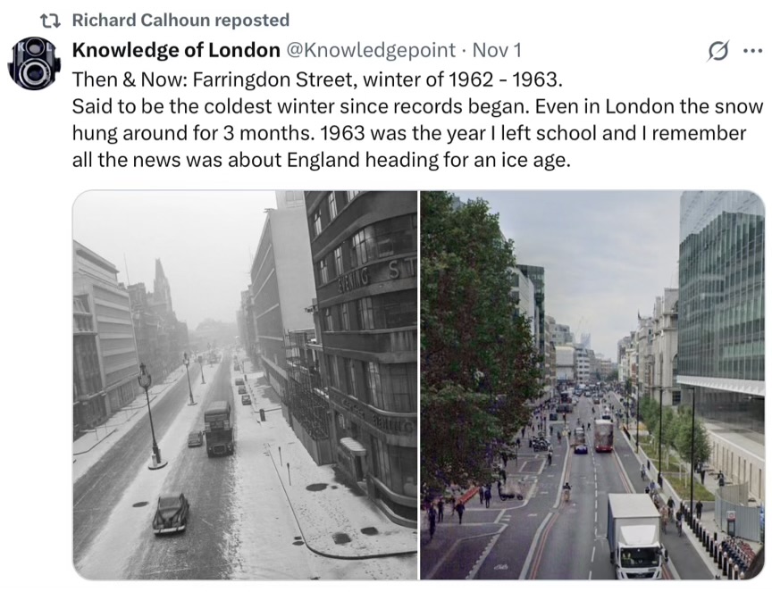Viewport: 772px width, 592px height.
Task: Click the Knowledge of London camera avatar
Action: 34,63
